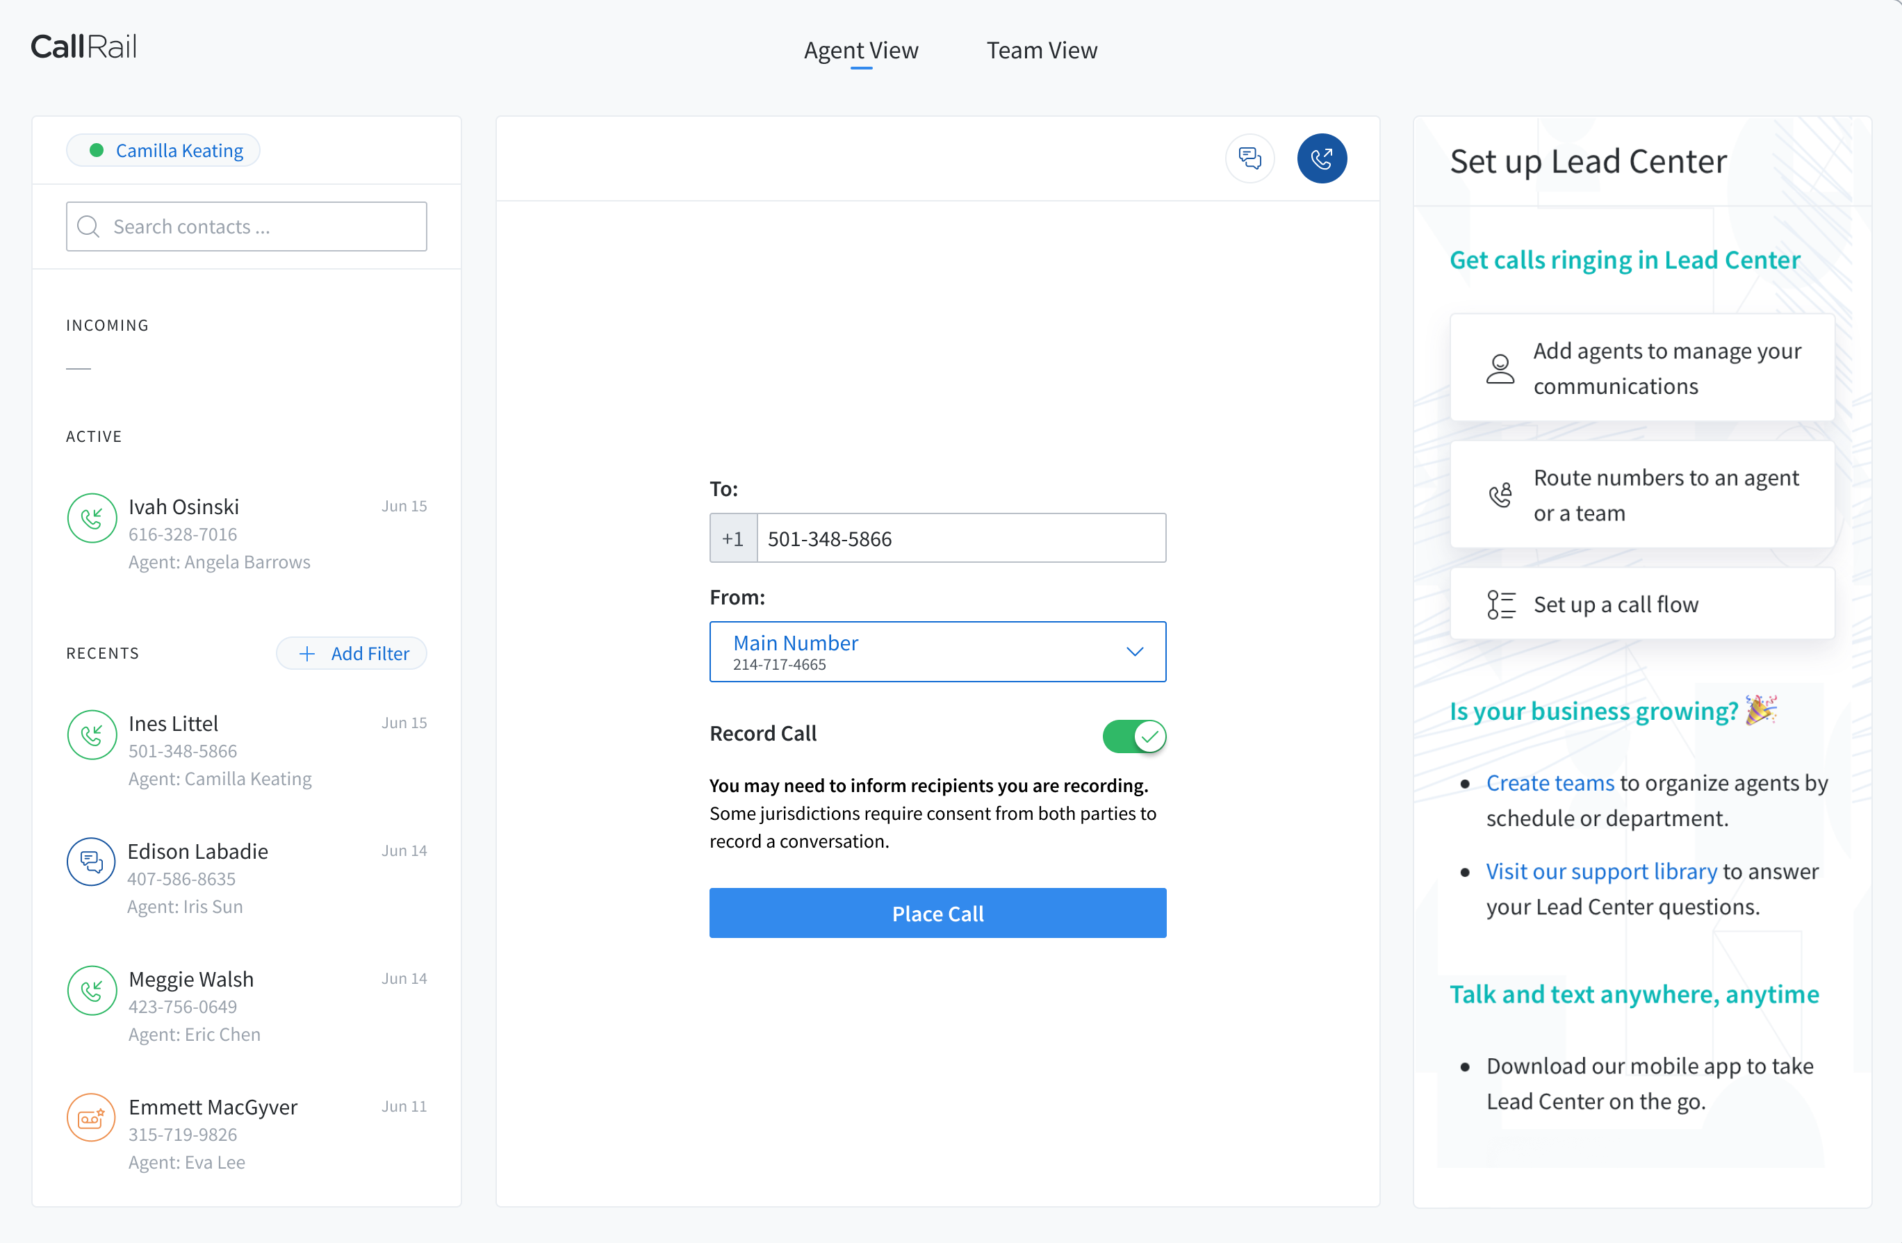Expand the Main Number dropdown chevron
This screenshot has height=1243, width=1902.
click(x=1134, y=652)
